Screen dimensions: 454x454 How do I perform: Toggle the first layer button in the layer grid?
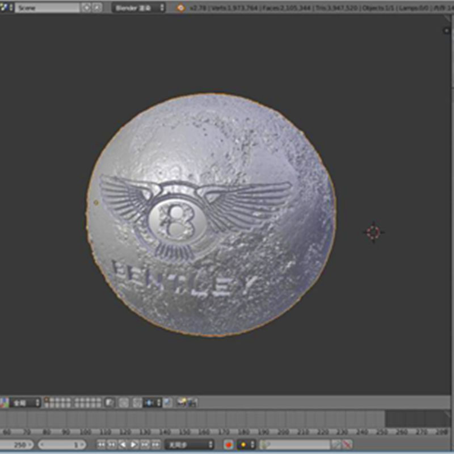(x=47, y=401)
